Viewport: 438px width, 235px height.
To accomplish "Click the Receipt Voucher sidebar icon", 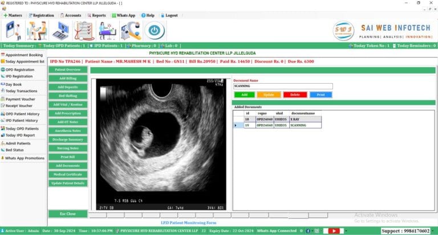I will pos(3,105).
